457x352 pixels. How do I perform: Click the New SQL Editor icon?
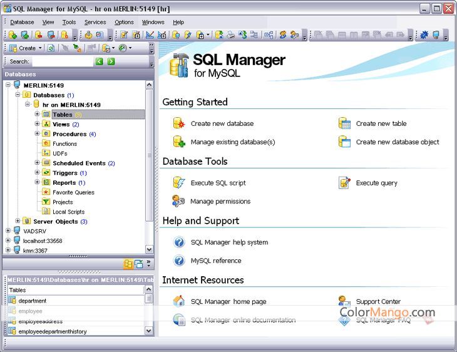[x=136, y=35]
